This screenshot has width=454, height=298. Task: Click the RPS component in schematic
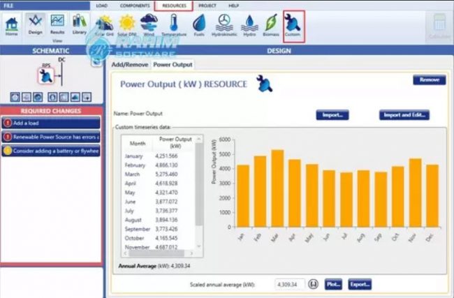pyautogui.click(x=45, y=76)
